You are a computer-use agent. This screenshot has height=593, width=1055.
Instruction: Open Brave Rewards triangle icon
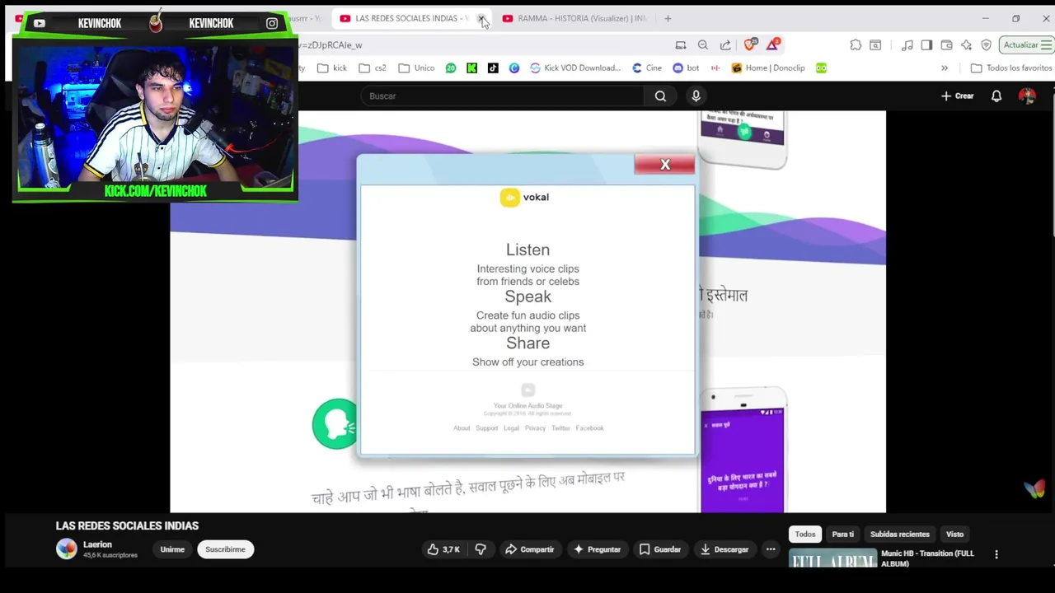pyautogui.click(x=772, y=44)
